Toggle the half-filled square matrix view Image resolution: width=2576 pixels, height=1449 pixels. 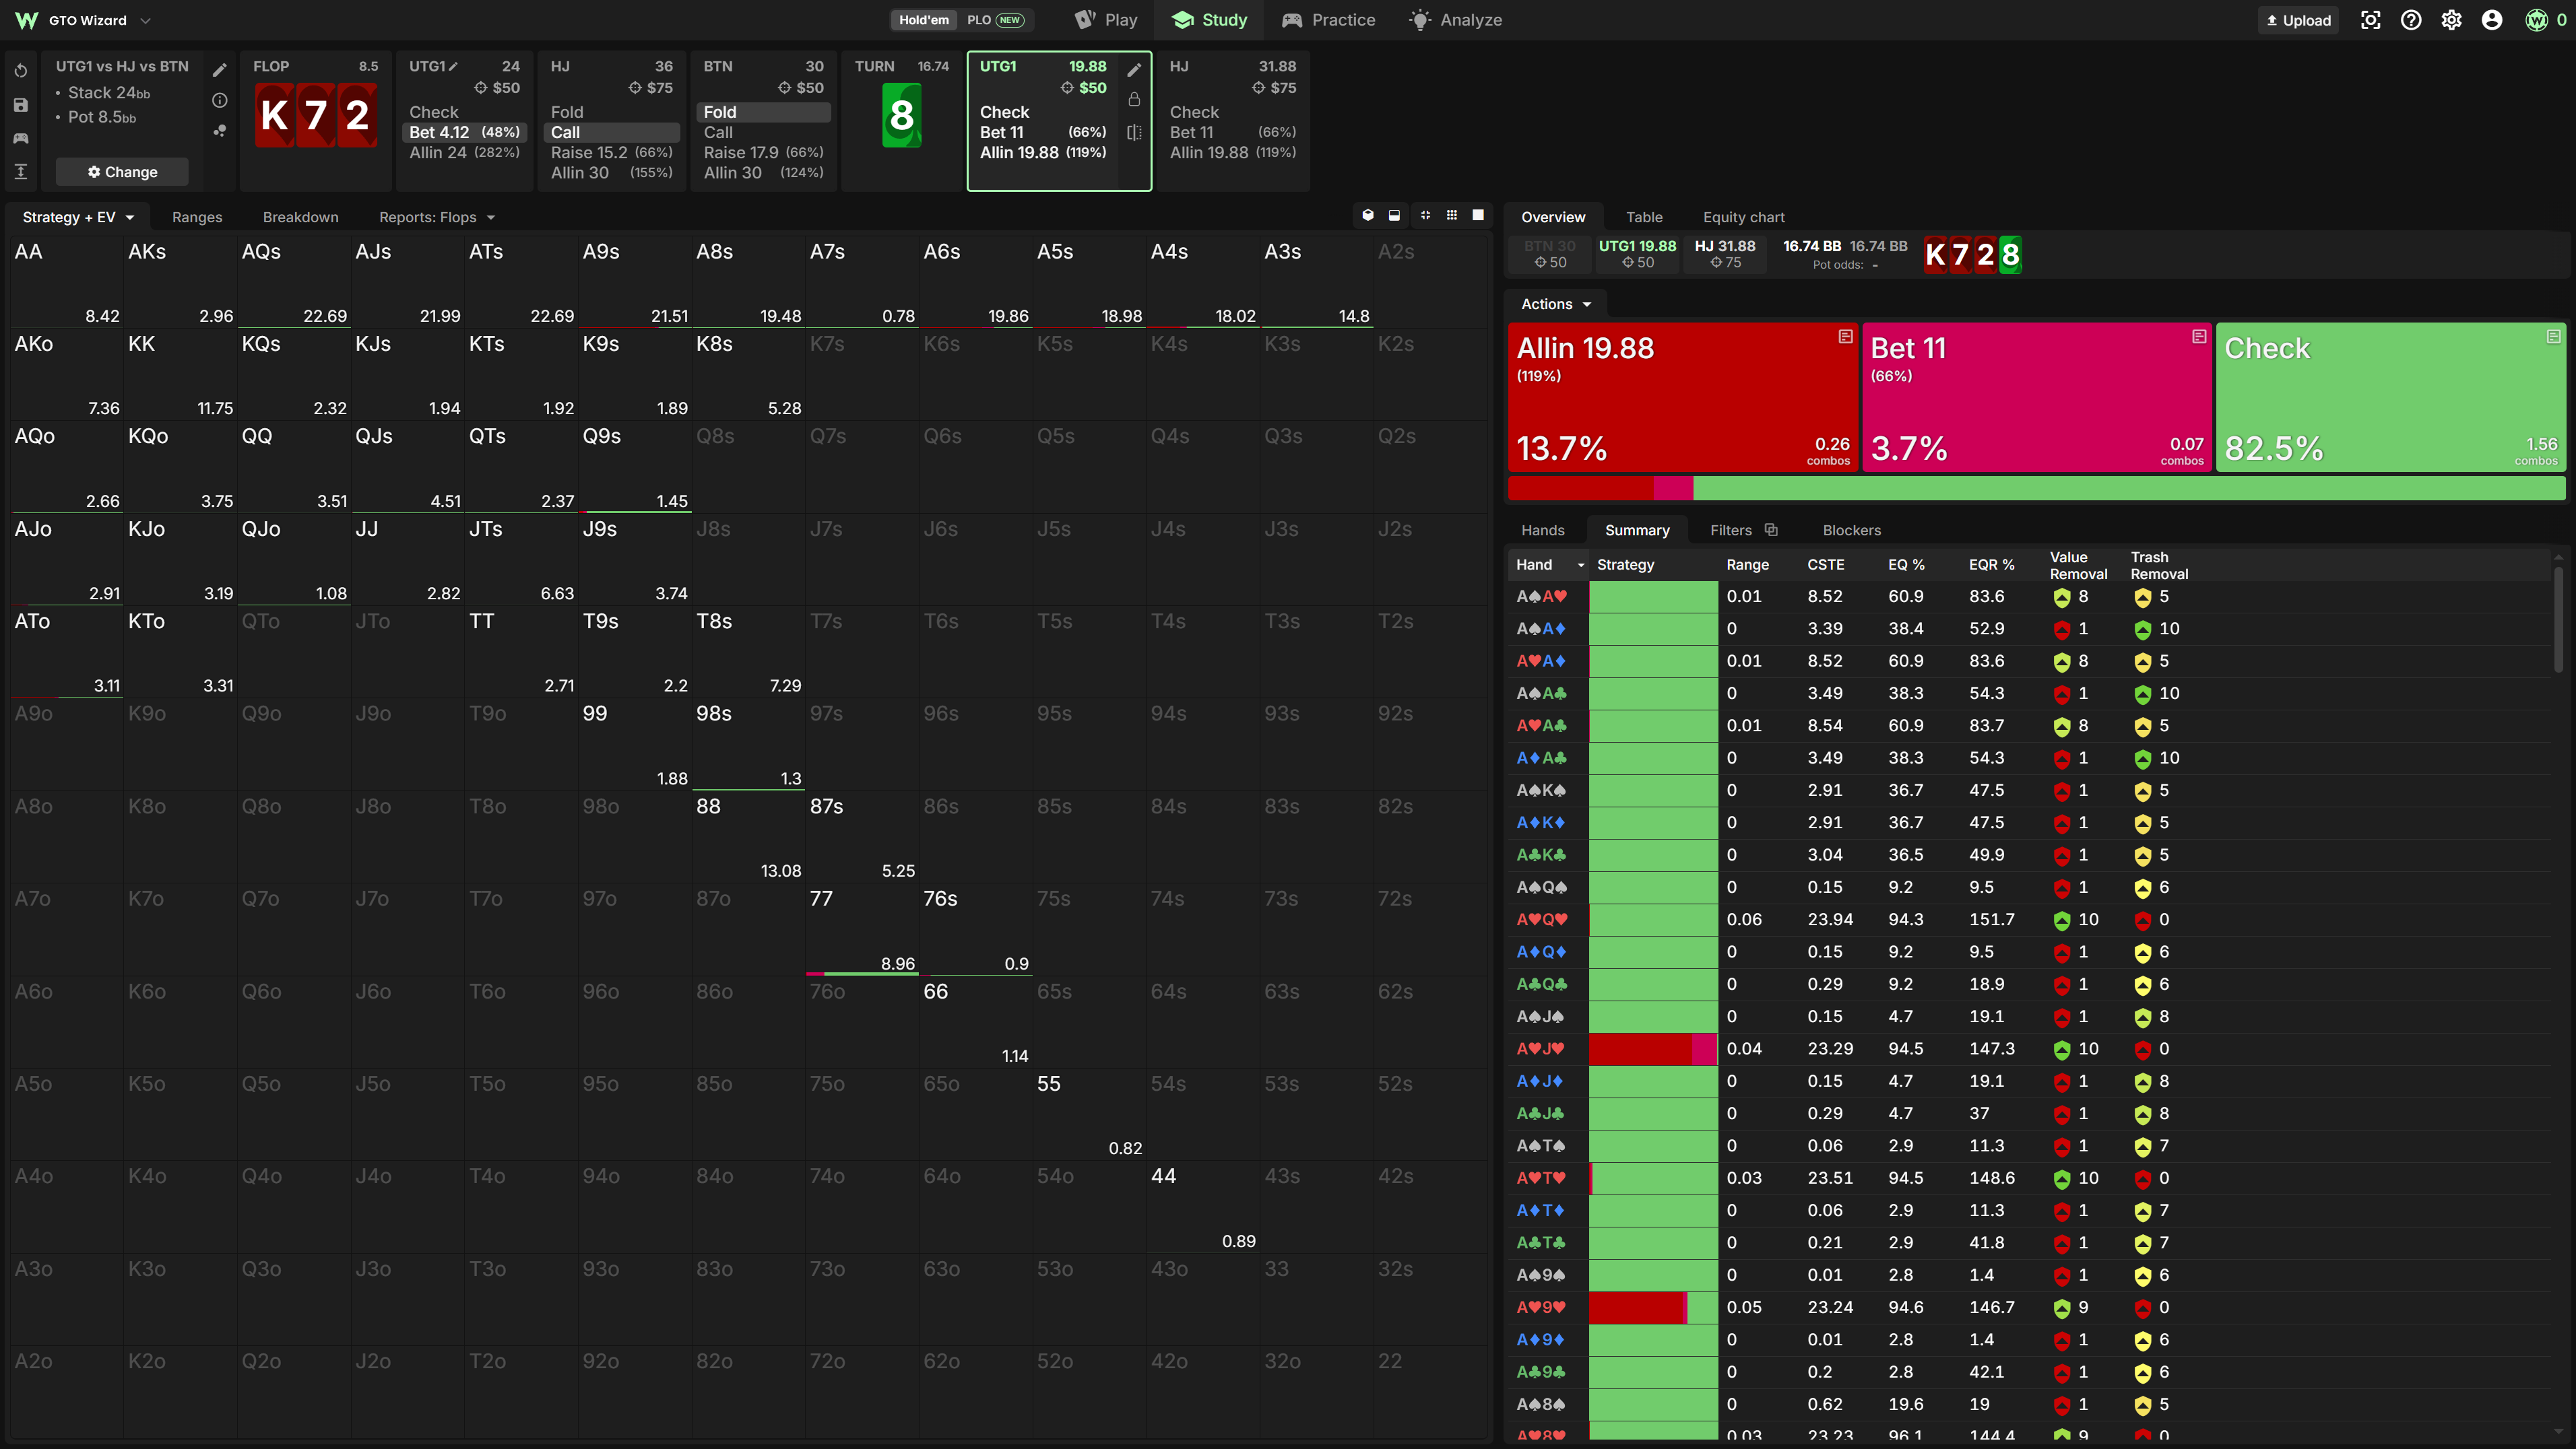tap(1394, 215)
